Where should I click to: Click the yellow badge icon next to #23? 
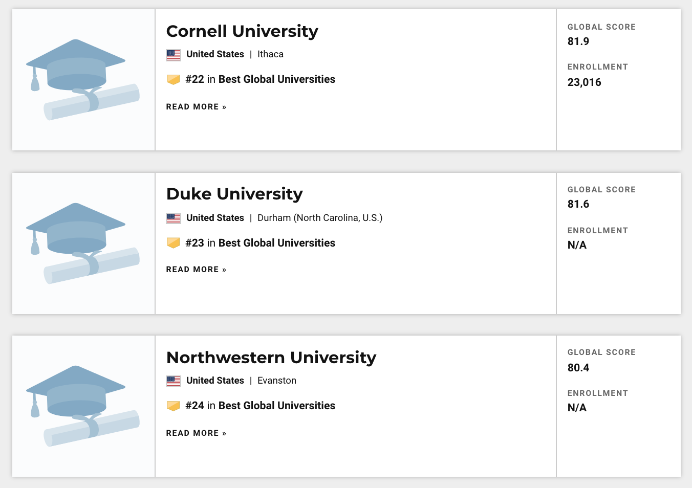click(174, 243)
